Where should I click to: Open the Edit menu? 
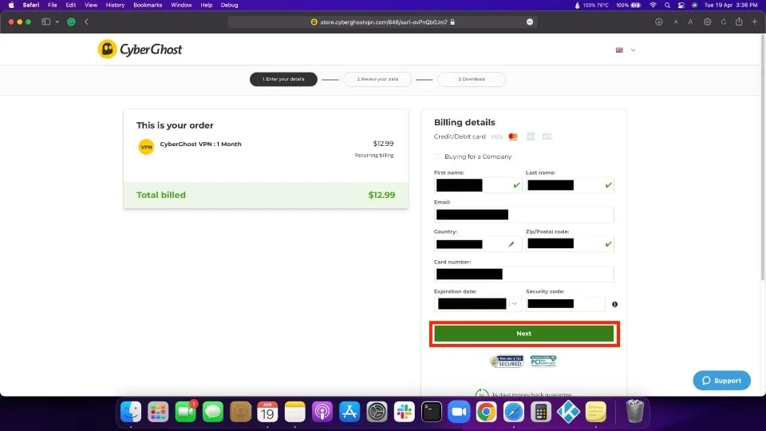point(71,5)
